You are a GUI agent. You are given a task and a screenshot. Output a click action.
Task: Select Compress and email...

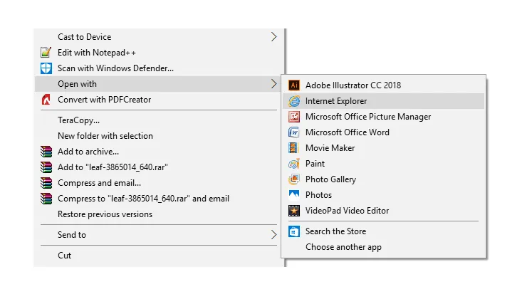159,183
